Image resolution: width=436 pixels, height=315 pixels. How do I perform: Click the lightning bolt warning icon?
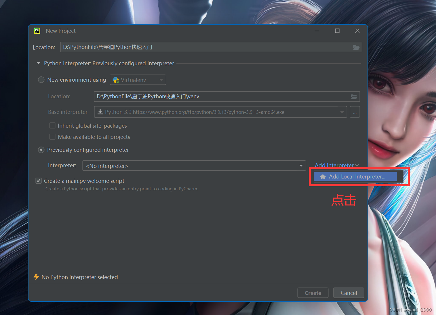tap(36, 277)
